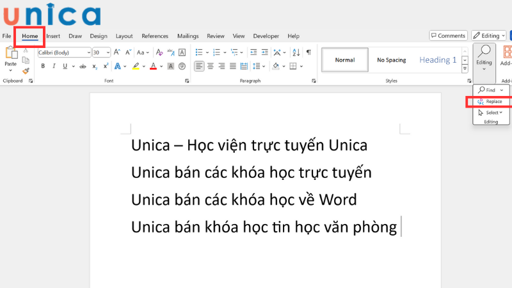Click the character border icon
Screen dimensions: 512x288
click(x=182, y=52)
